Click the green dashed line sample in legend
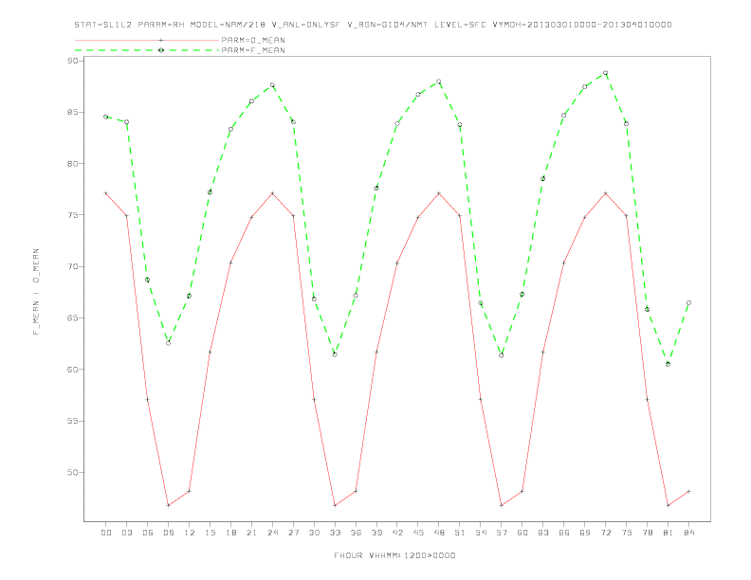This screenshot has width=751, height=580. click(x=147, y=50)
